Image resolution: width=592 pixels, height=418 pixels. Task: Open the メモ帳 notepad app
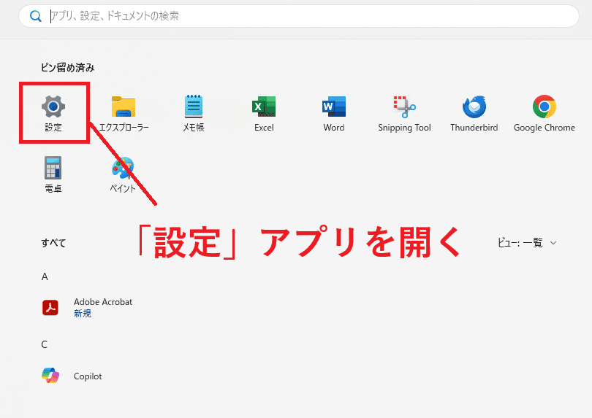click(193, 112)
